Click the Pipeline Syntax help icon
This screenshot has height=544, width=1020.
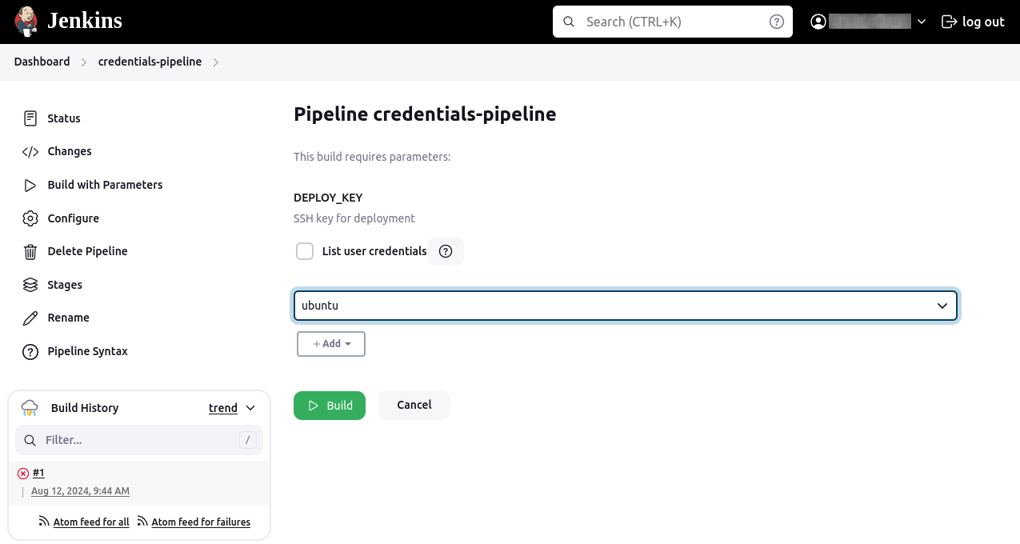(x=30, y=351)
